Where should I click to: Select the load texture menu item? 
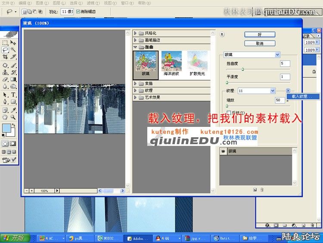point(304,96)
